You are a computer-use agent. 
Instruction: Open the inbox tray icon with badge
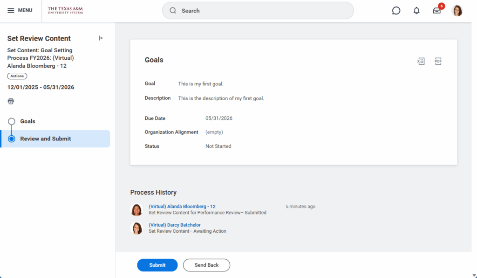(x=437, y=11)
